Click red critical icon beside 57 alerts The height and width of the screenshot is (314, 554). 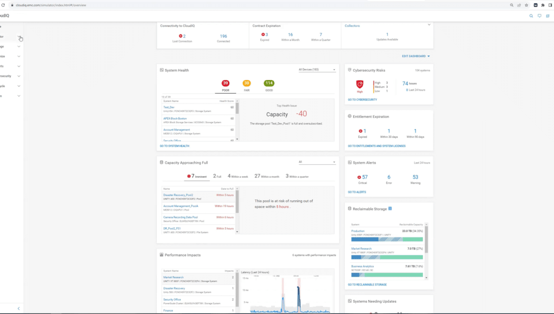click(x=359, y=177)
